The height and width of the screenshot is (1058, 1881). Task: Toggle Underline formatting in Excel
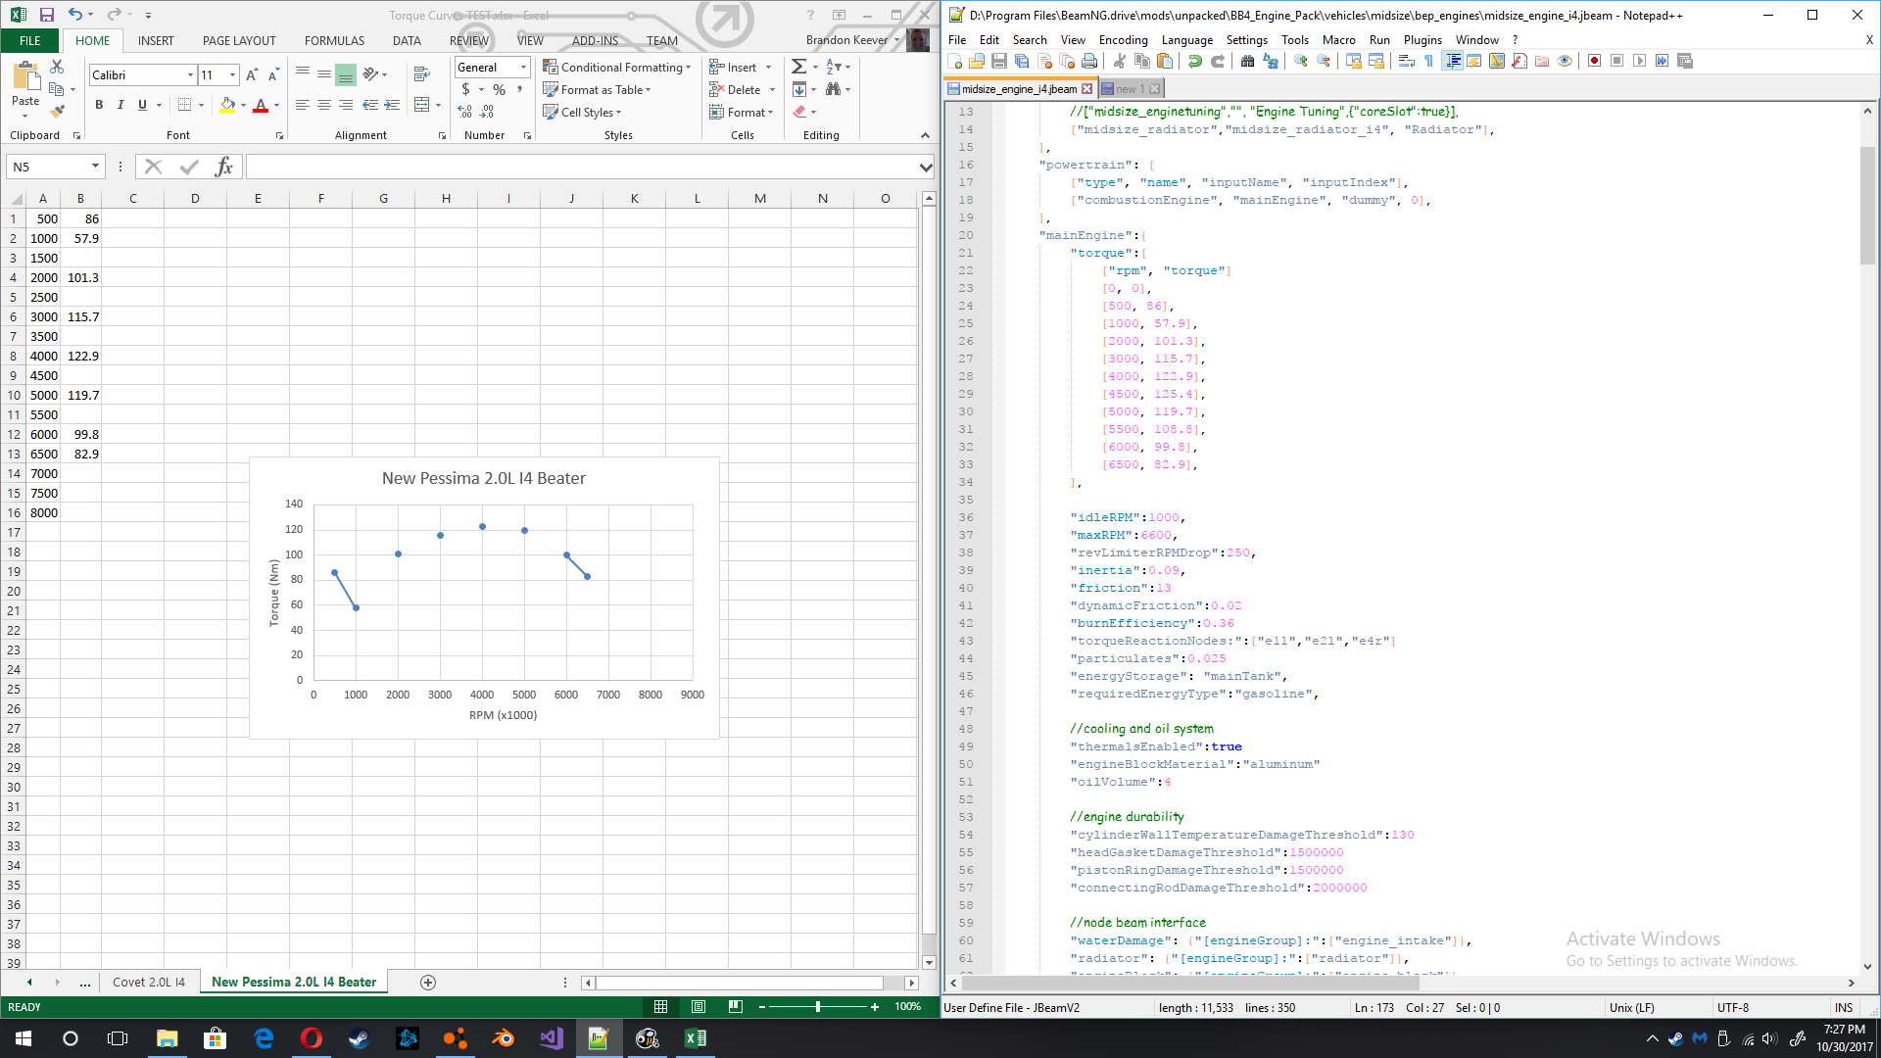[142, 105]
